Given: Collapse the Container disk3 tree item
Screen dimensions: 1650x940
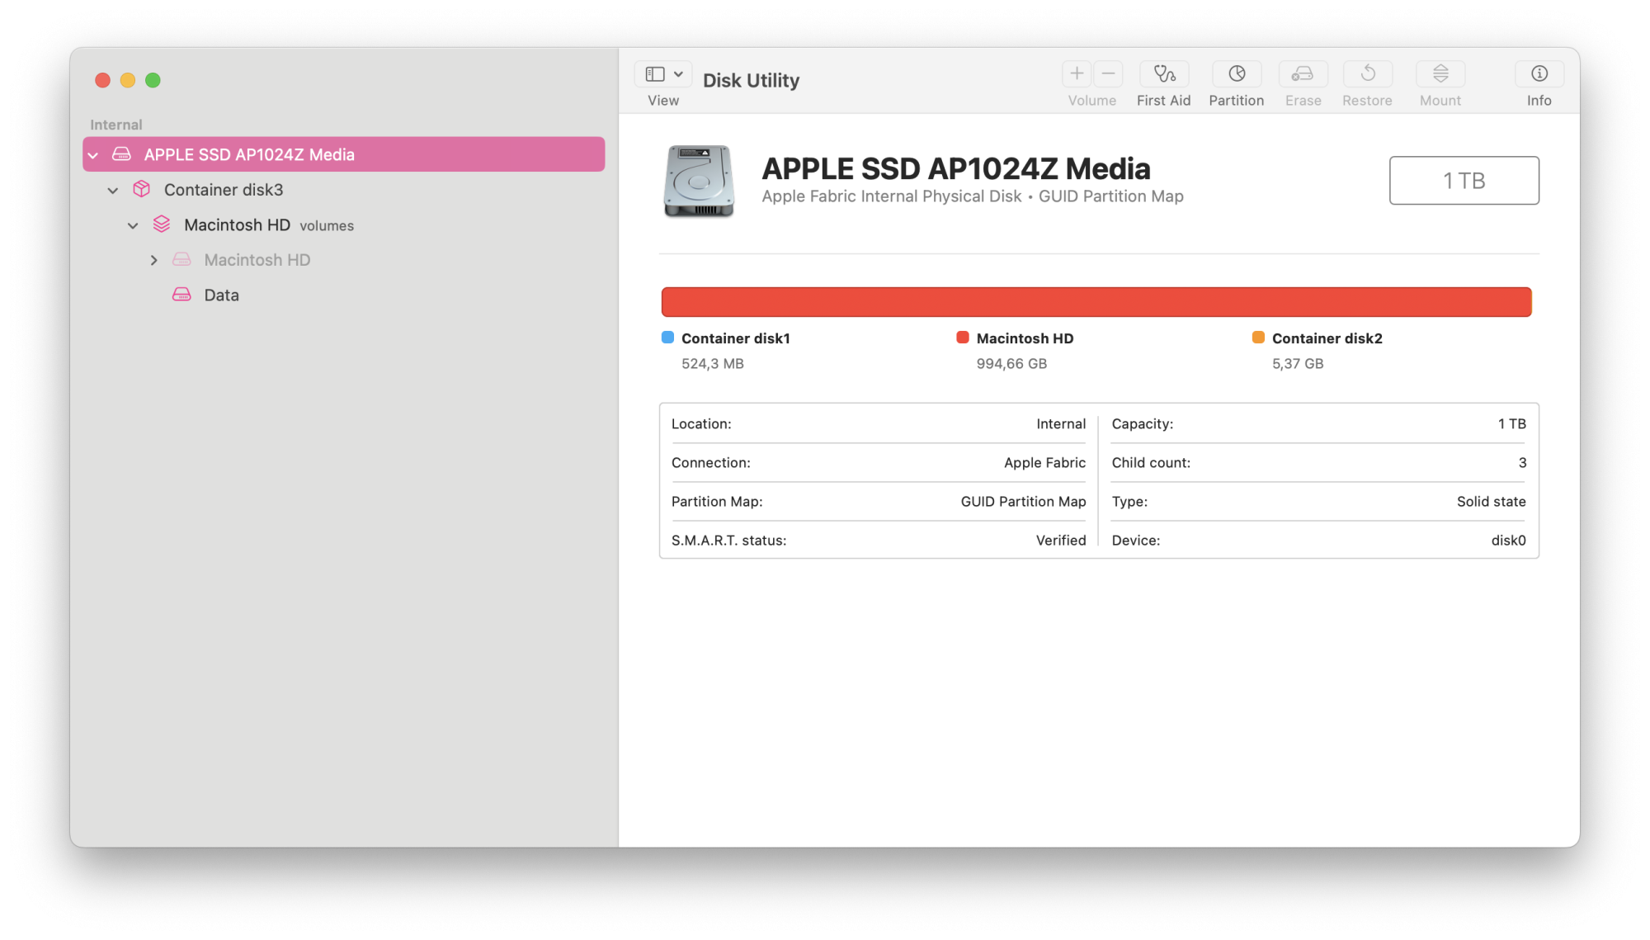Looking at the screenshot, I should tap(113, 191).
